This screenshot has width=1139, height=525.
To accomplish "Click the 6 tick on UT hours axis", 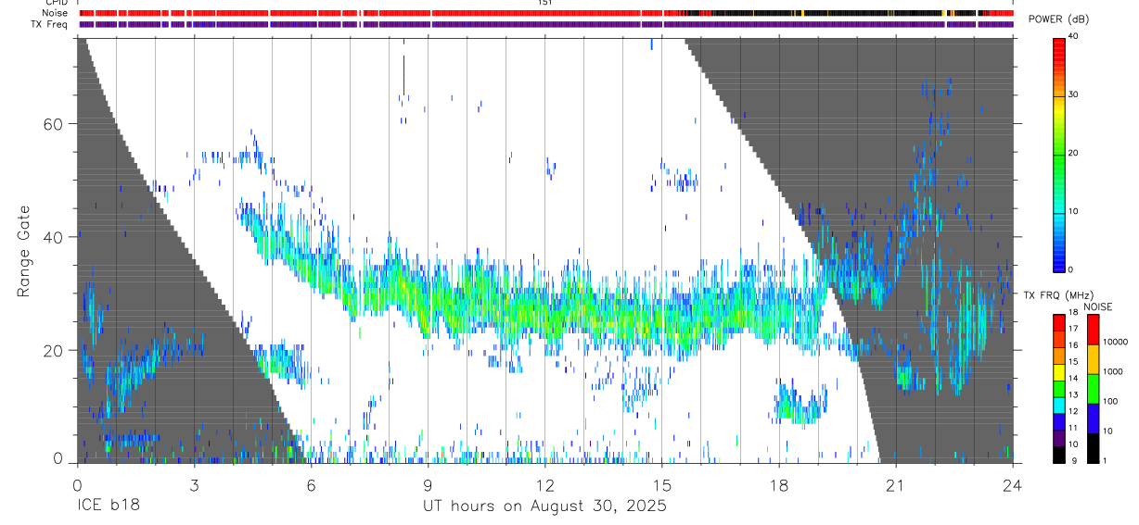I will (x=311, y=484).
